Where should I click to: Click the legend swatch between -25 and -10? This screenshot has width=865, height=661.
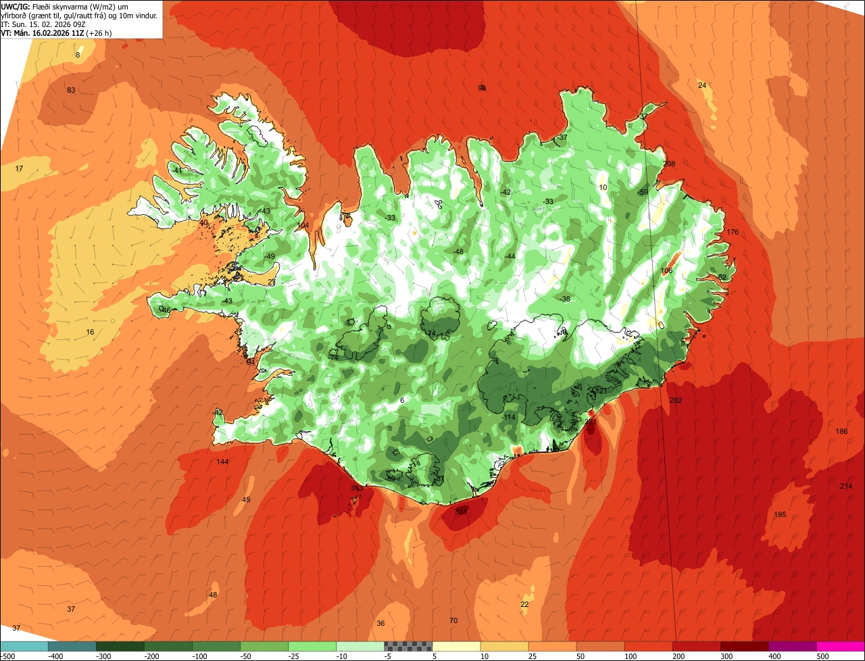pos(312,646)
